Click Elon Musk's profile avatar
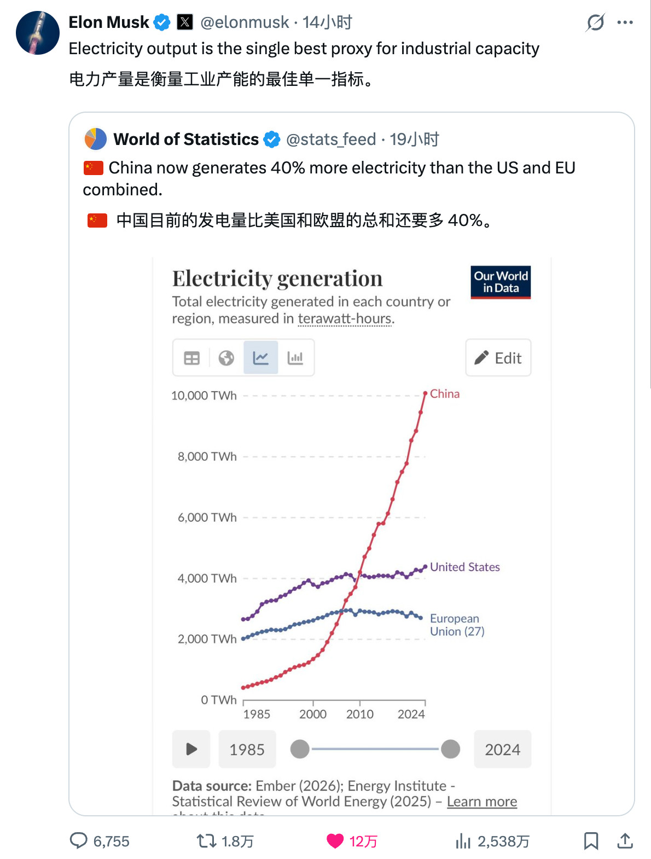This screenshot has width=651, height=859. click(37, 33)
